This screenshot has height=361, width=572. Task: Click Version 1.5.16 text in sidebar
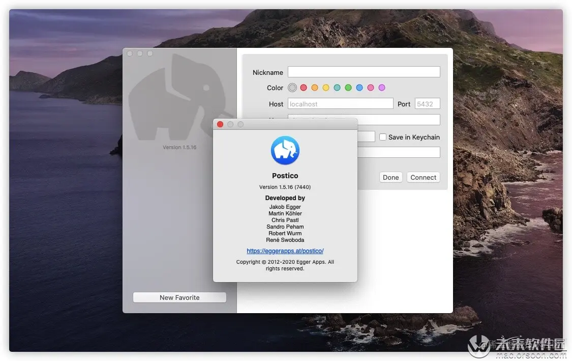[x=179, y=147]
